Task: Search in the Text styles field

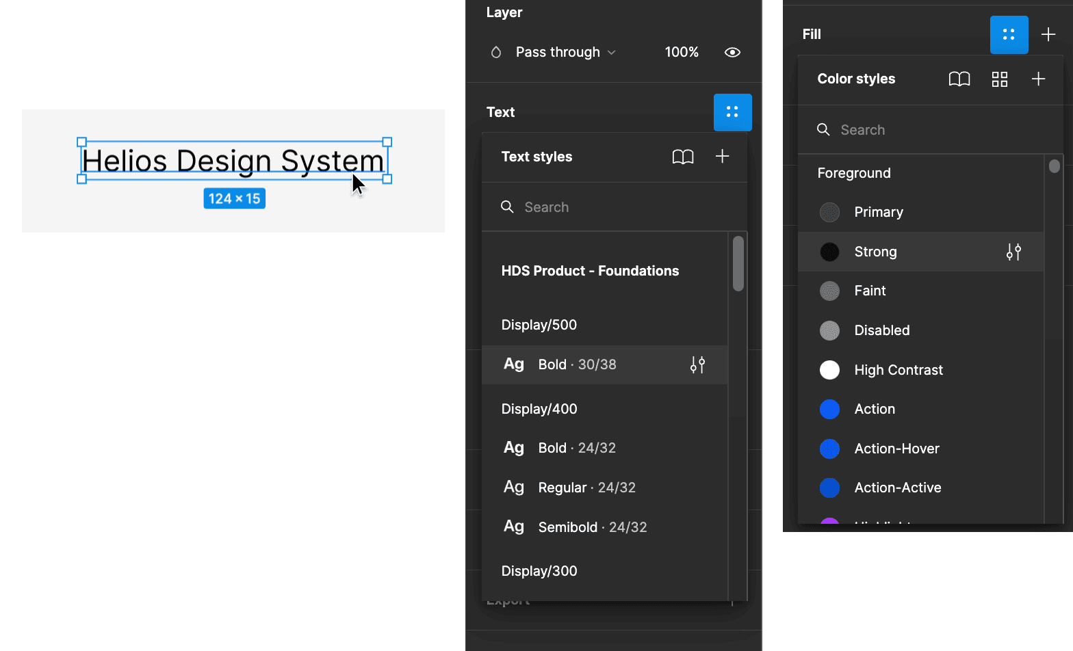Action: tap(616, 207)
